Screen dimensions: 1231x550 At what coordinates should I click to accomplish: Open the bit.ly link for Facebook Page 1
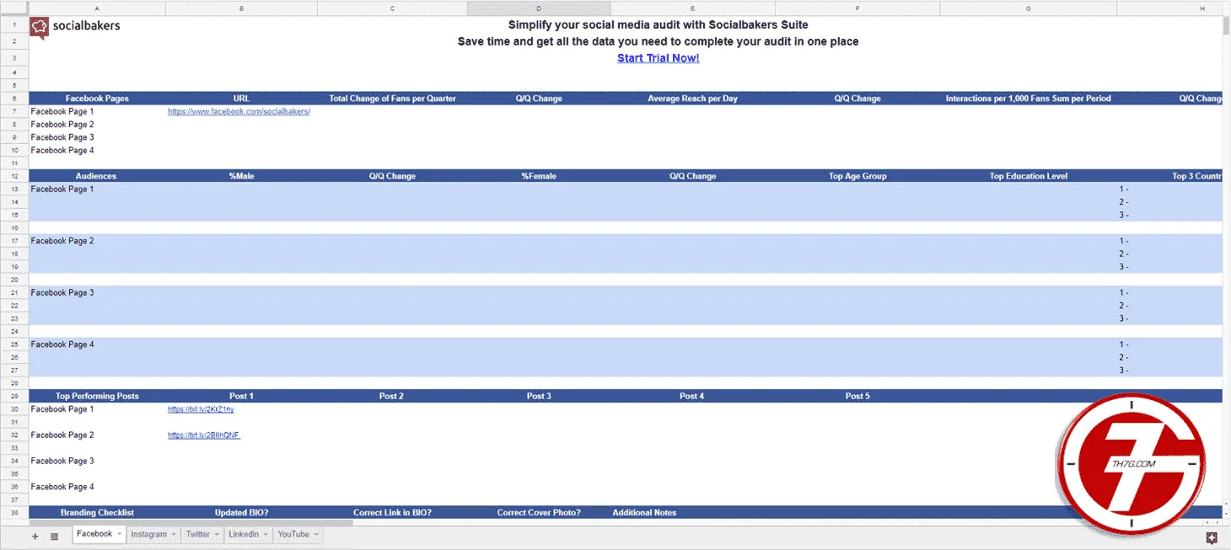pyautogui.click(x=201, y=409)
